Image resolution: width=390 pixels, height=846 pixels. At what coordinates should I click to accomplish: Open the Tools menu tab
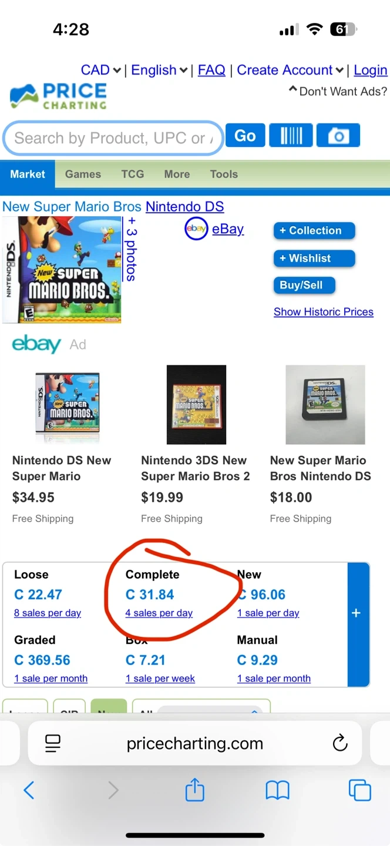pyautogui.click(x=224, y=174)
